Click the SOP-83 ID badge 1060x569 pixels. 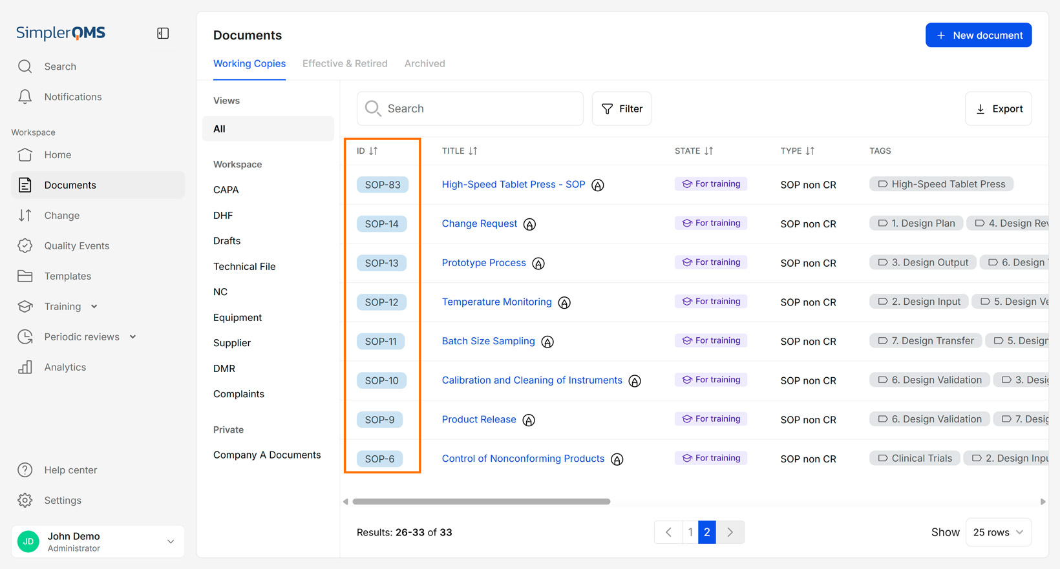point(383,185)
